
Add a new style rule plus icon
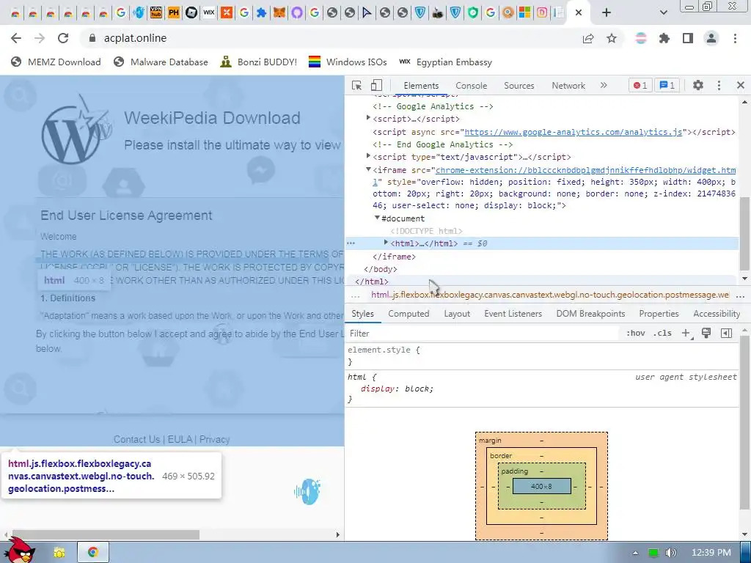pyautogui.click(x=686, y=334)
